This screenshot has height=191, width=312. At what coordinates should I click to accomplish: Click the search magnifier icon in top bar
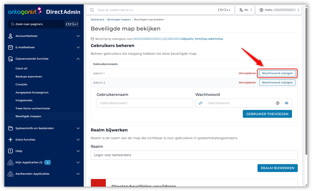92,10
